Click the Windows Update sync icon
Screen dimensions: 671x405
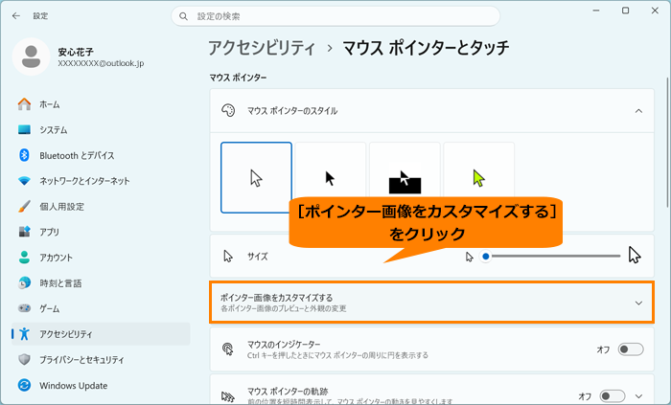tap(24, 385)
